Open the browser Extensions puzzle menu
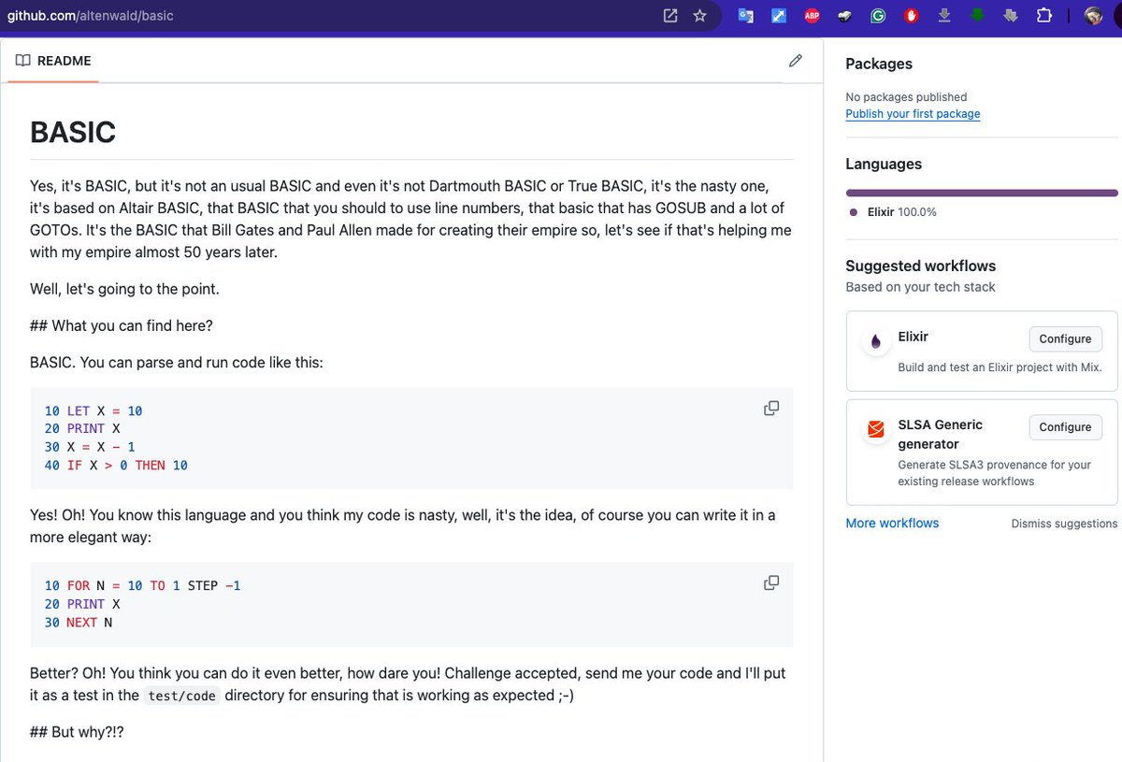The image size is (1122, 762). [1044, 16]
